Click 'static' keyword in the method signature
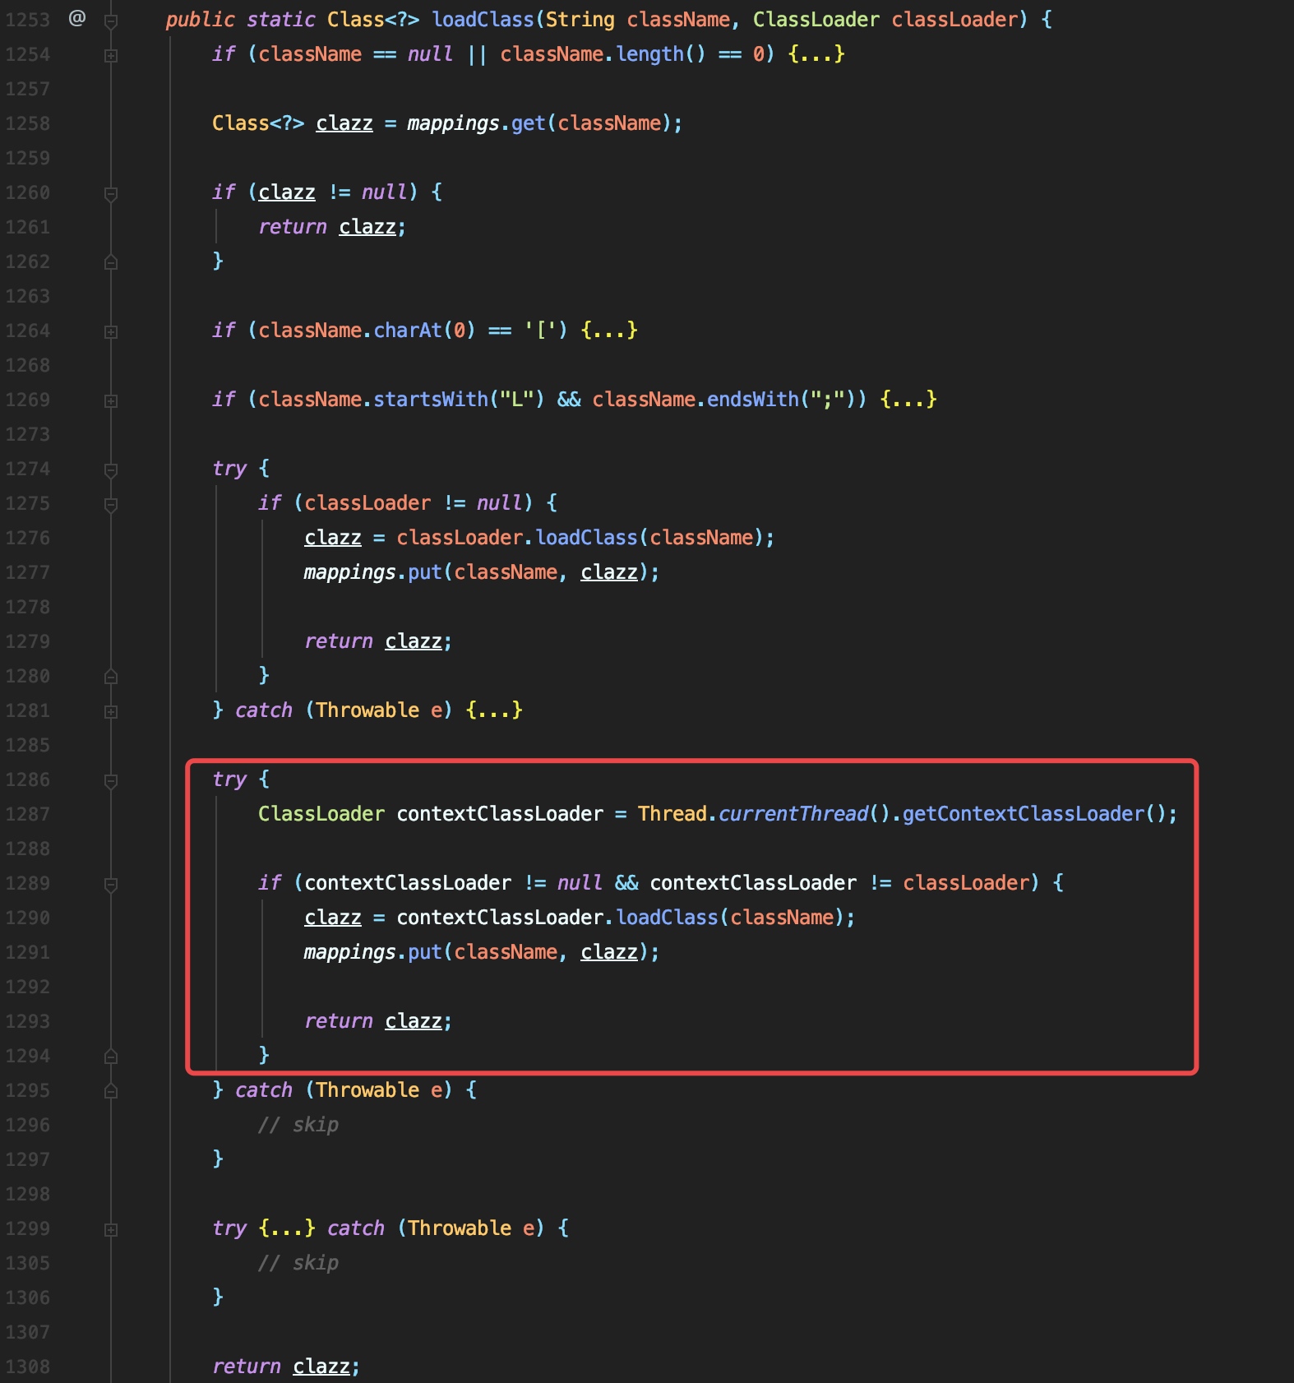This screenshot has height=1383, width=1294. tap(281, 20)
